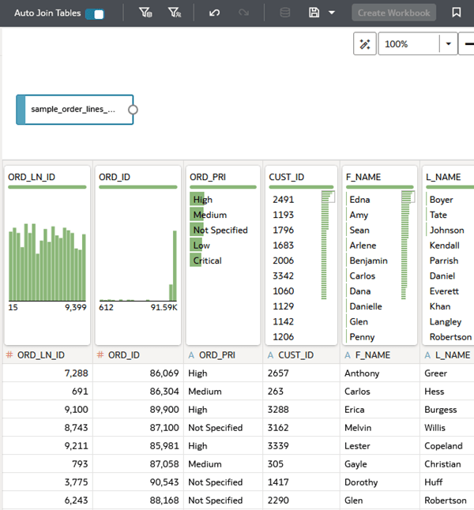Open the 100% zoom level dropdown

[448, 43]
